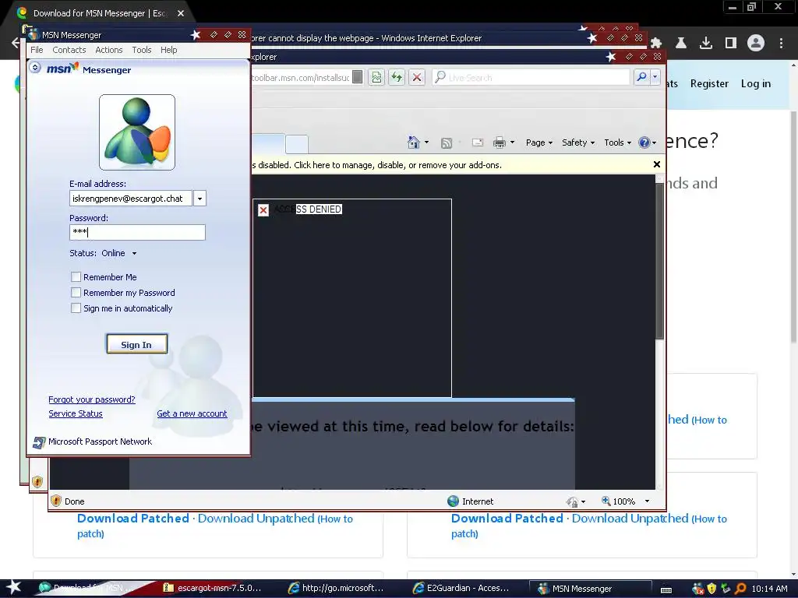Screen dimensions: 798x598
Task: Open the Forgot your password? link
Action: [x=92, y=399]
